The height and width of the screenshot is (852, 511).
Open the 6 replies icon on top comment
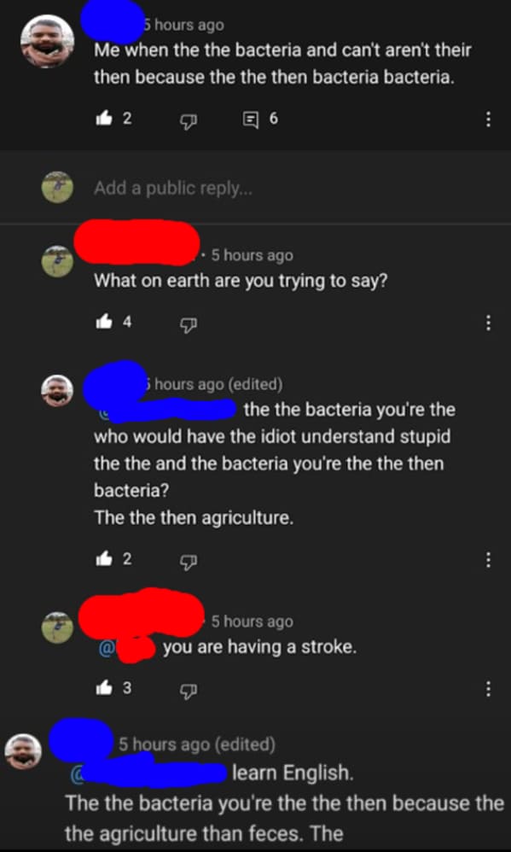click(x=250, y=119)
